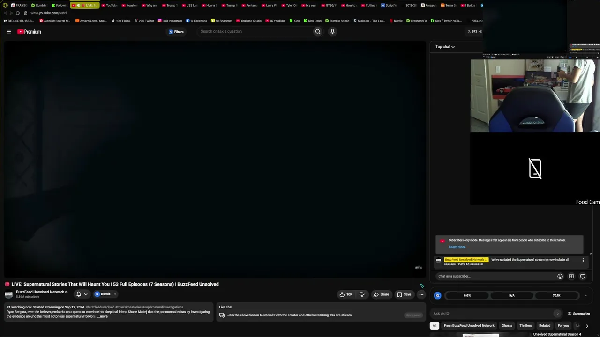Open the YouTube guide hamburger menu
Image resolution: width=600 pixels, height=337 pixels.
tap(8, 31)
